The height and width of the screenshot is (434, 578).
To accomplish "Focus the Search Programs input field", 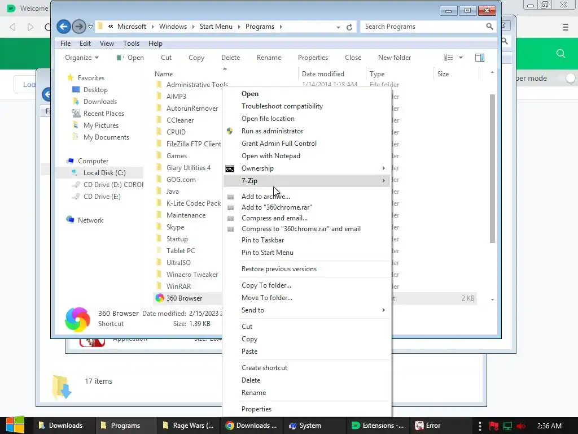I will pyautogui.click(x=423, y=27).
